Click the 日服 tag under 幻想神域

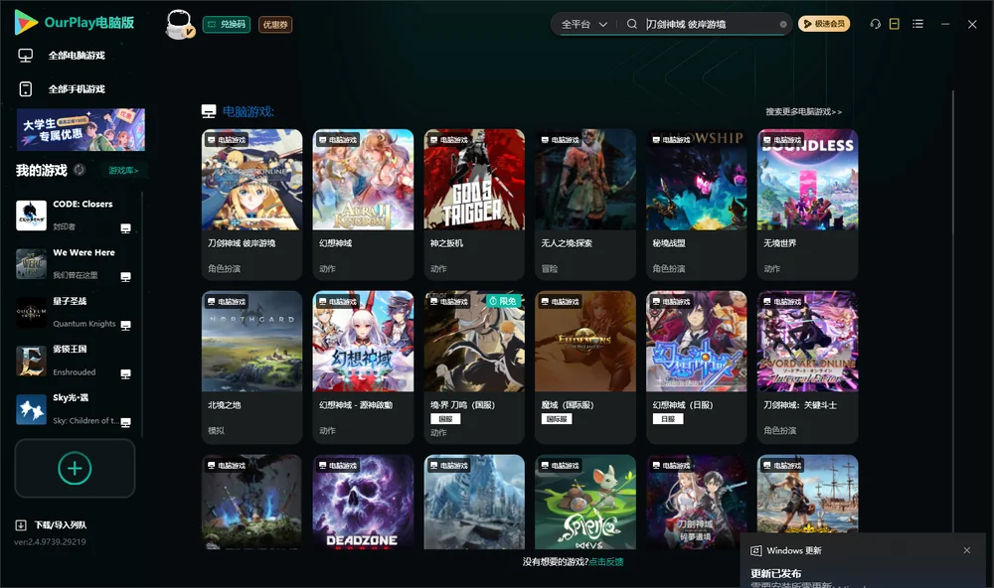(x=668, y=419)
